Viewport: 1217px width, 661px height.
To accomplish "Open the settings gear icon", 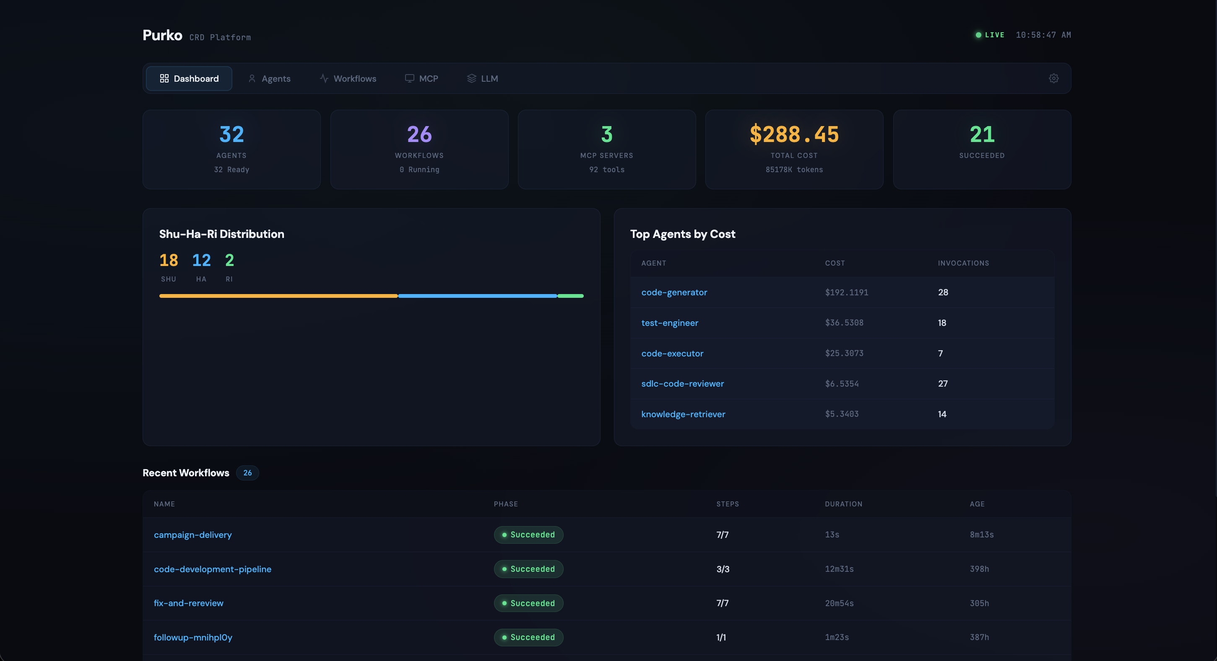I will click(1053, 78).
